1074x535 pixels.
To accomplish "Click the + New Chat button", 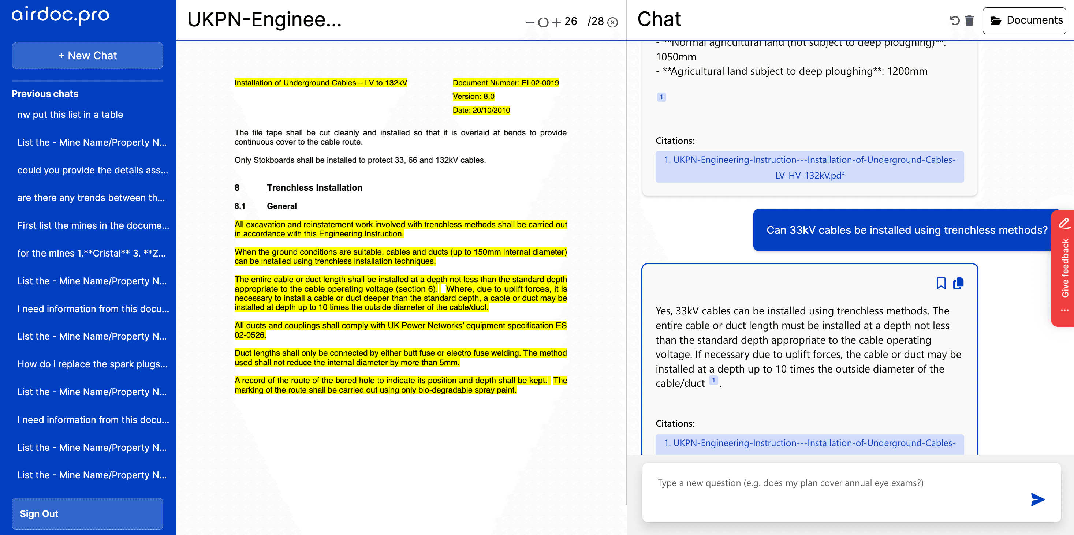I will click(88, 56).
